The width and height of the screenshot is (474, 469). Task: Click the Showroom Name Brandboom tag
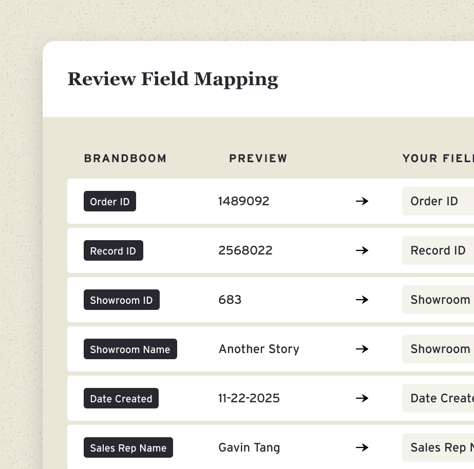pyautogui.click(x=130, y=349)
